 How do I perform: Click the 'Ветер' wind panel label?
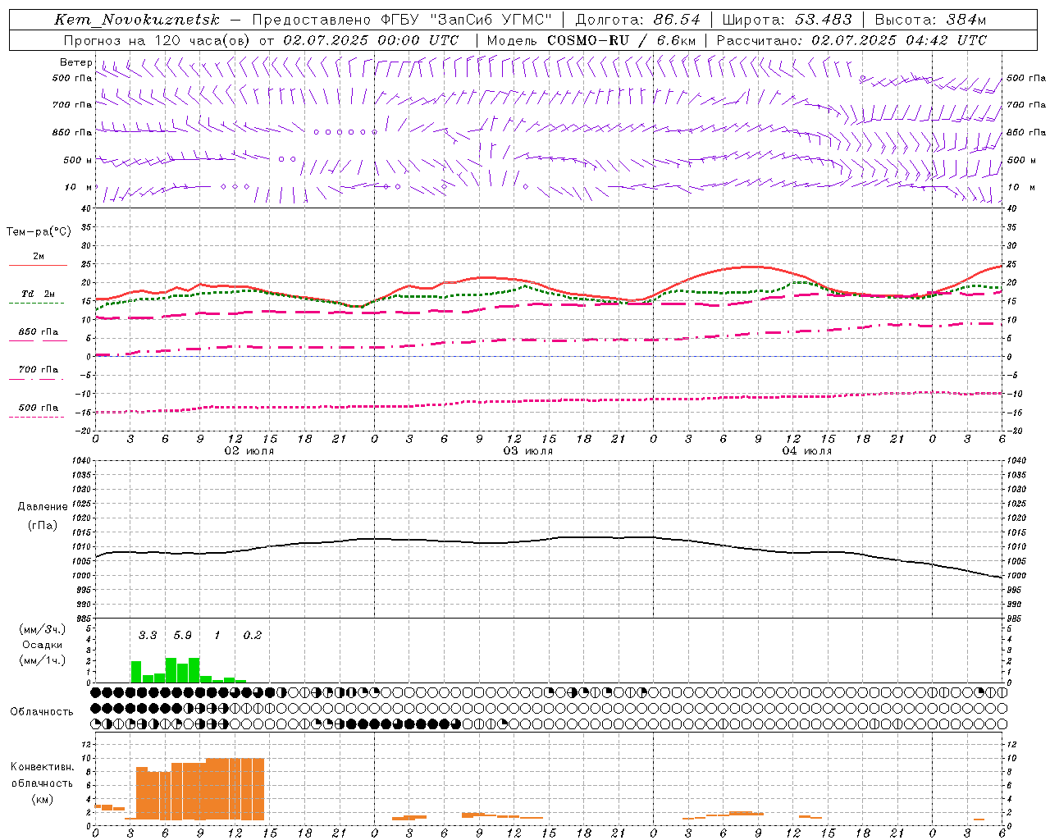point(76,62)
